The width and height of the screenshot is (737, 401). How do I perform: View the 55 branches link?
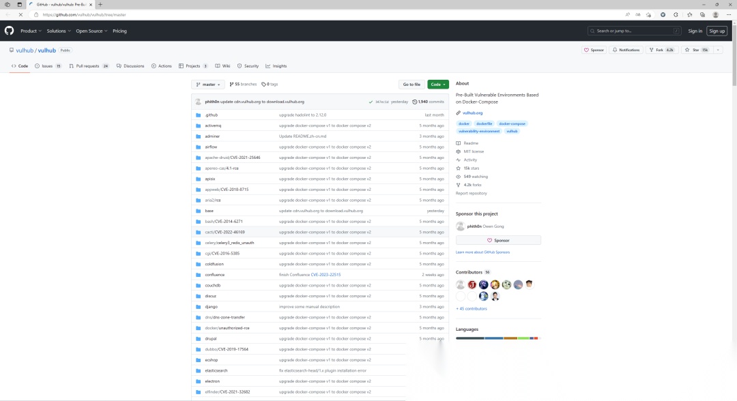click(243, 85)
